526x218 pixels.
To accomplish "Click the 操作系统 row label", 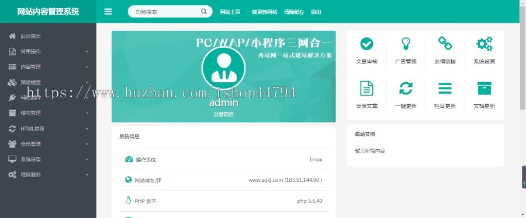I will 146,160.
